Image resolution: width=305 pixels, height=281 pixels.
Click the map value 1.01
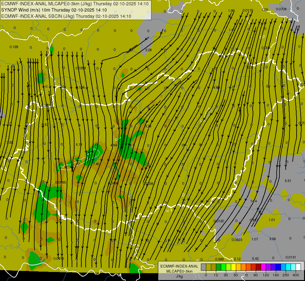click(272, 220)
